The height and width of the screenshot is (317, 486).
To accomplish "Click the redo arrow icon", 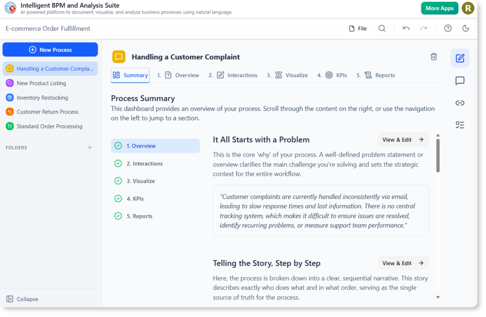I will pos(423,28).
